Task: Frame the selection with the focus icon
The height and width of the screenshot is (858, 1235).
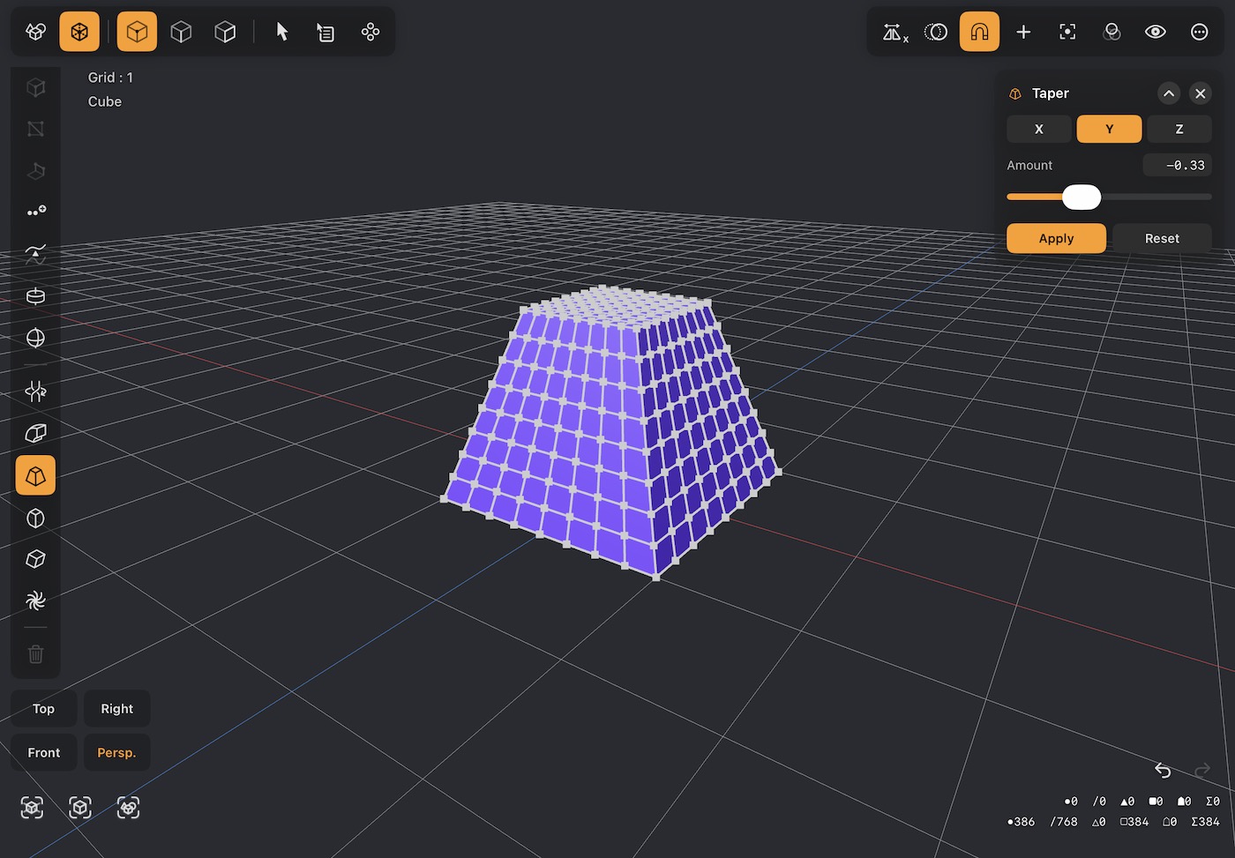Action: pyautogui.click(x=1067, y=32)
